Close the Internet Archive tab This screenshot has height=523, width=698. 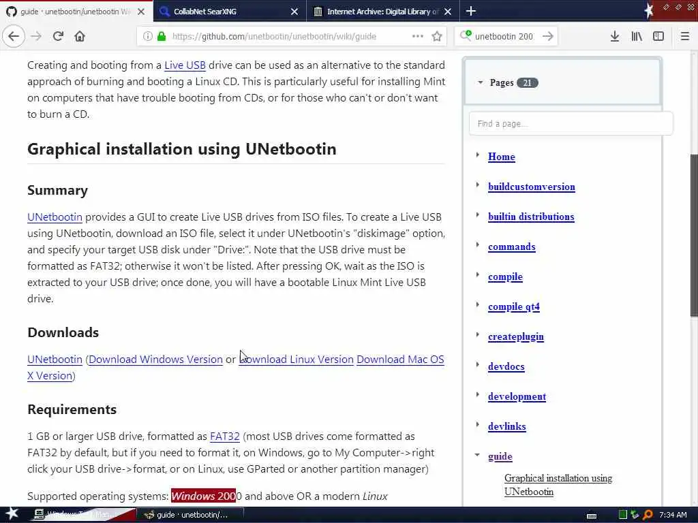tap(448, 12)
